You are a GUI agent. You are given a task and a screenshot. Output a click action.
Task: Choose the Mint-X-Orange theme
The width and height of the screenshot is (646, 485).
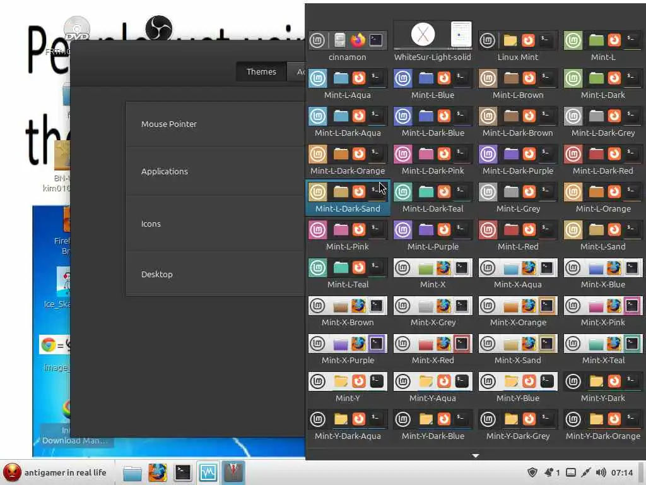click(x=518, y=306)
